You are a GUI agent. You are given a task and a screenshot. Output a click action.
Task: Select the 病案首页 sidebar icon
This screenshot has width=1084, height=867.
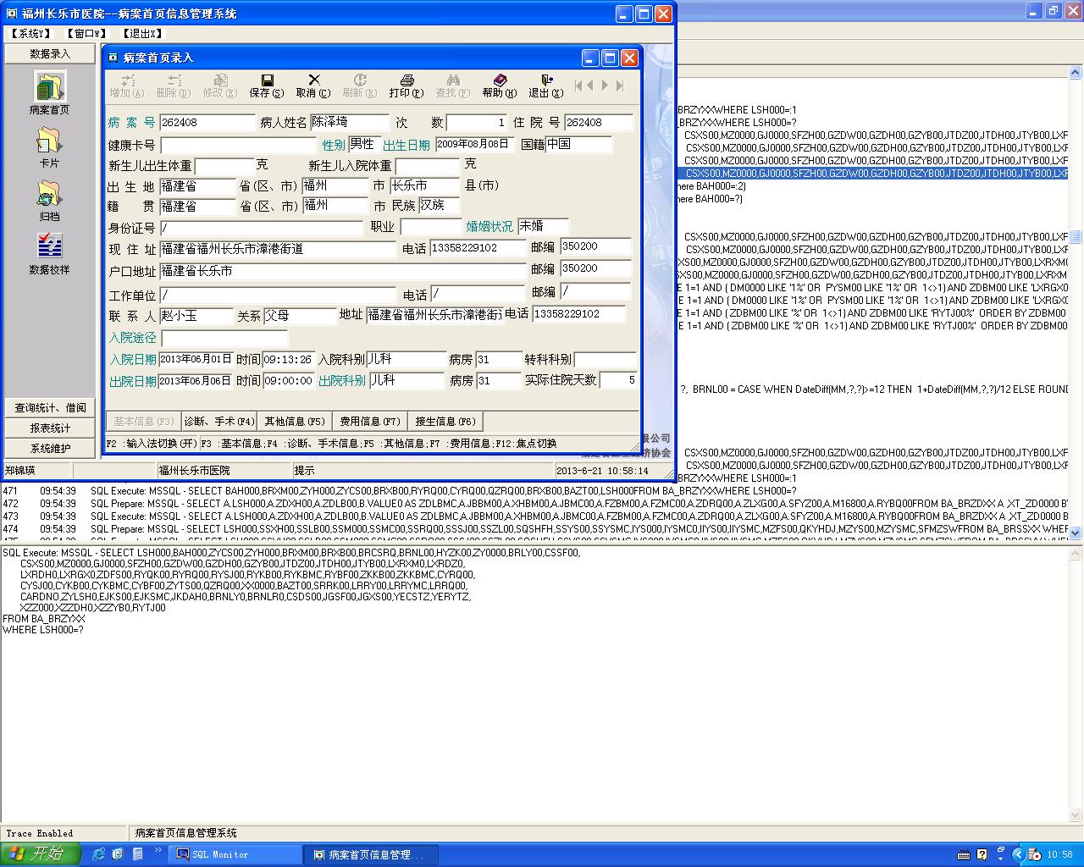click(x=50, y=88)
